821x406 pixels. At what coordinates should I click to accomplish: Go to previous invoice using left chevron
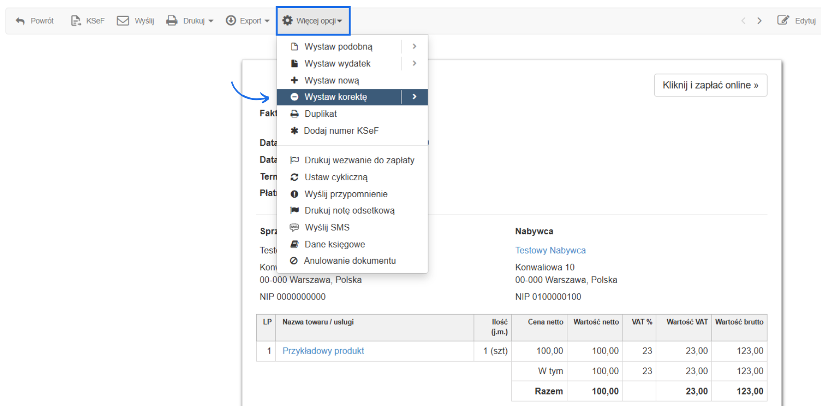(743, 20)
